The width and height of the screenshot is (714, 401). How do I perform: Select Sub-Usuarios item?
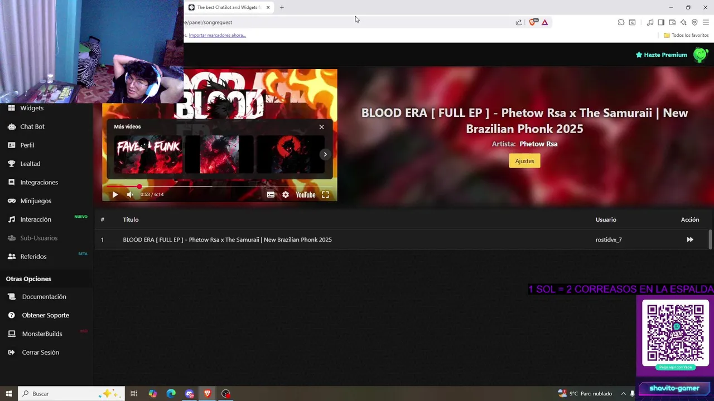point(38,238)
